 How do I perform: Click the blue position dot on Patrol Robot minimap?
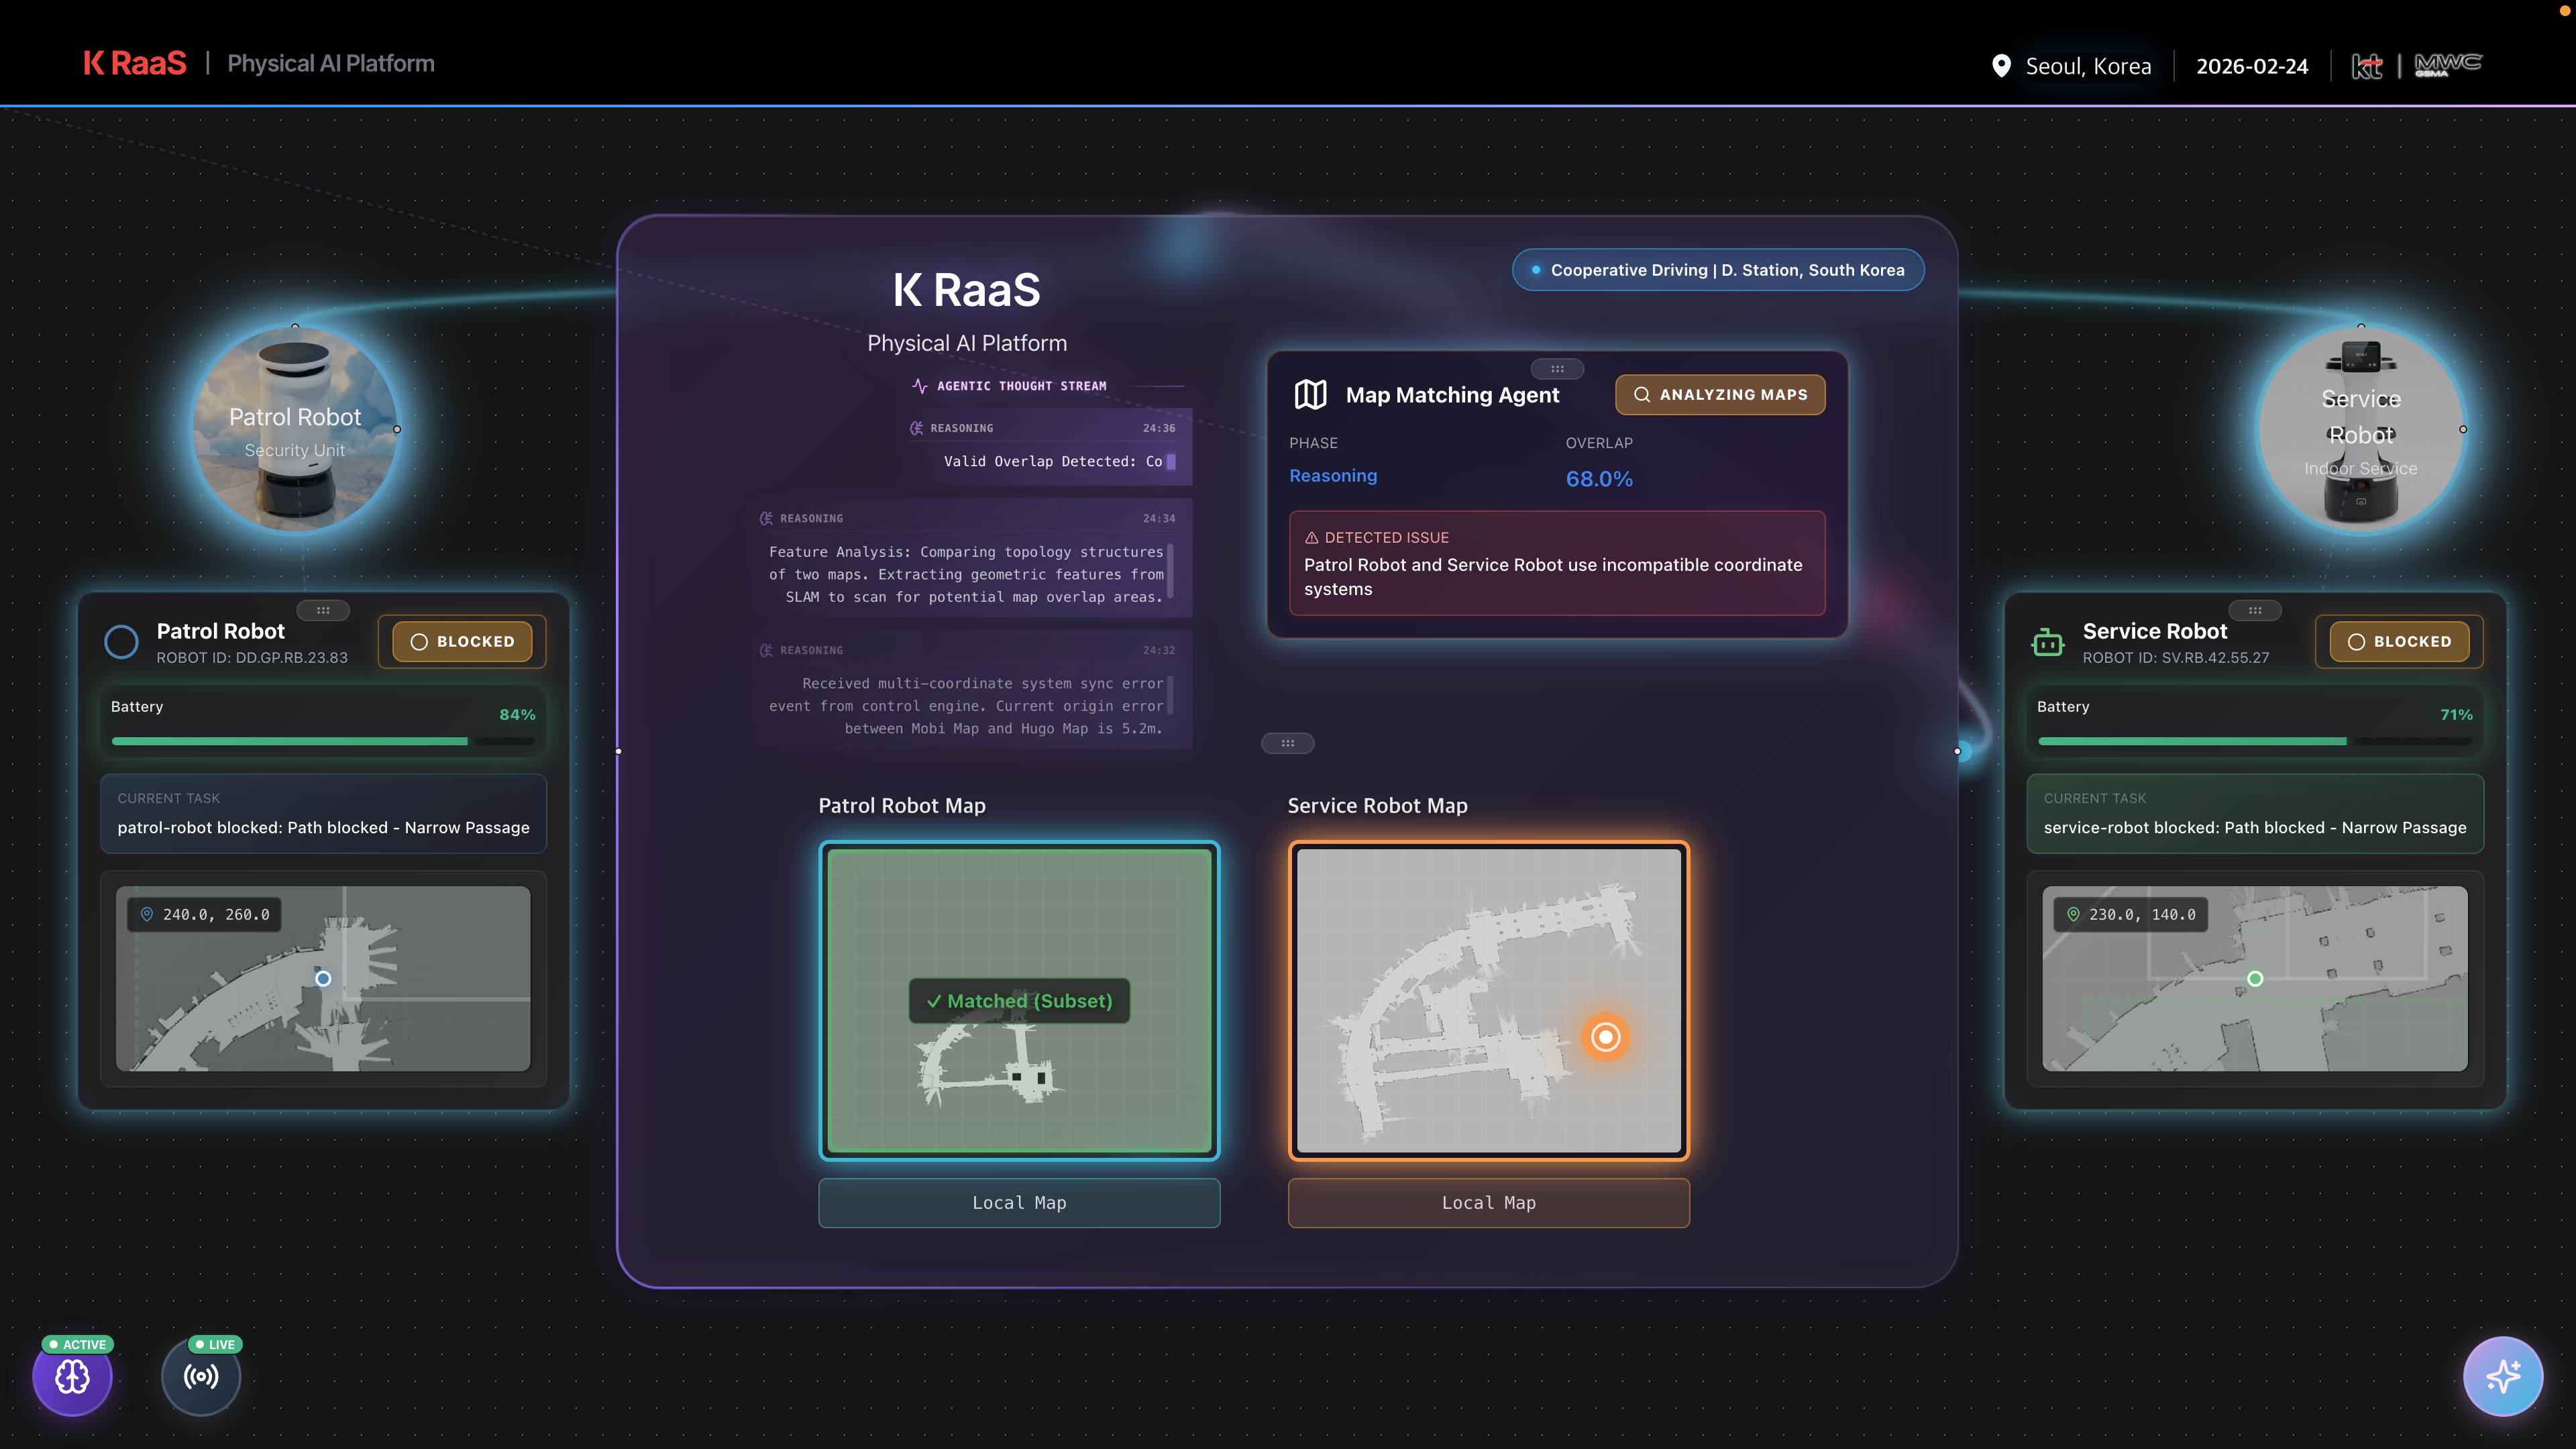pyautogui.click(x=323, y=979)
